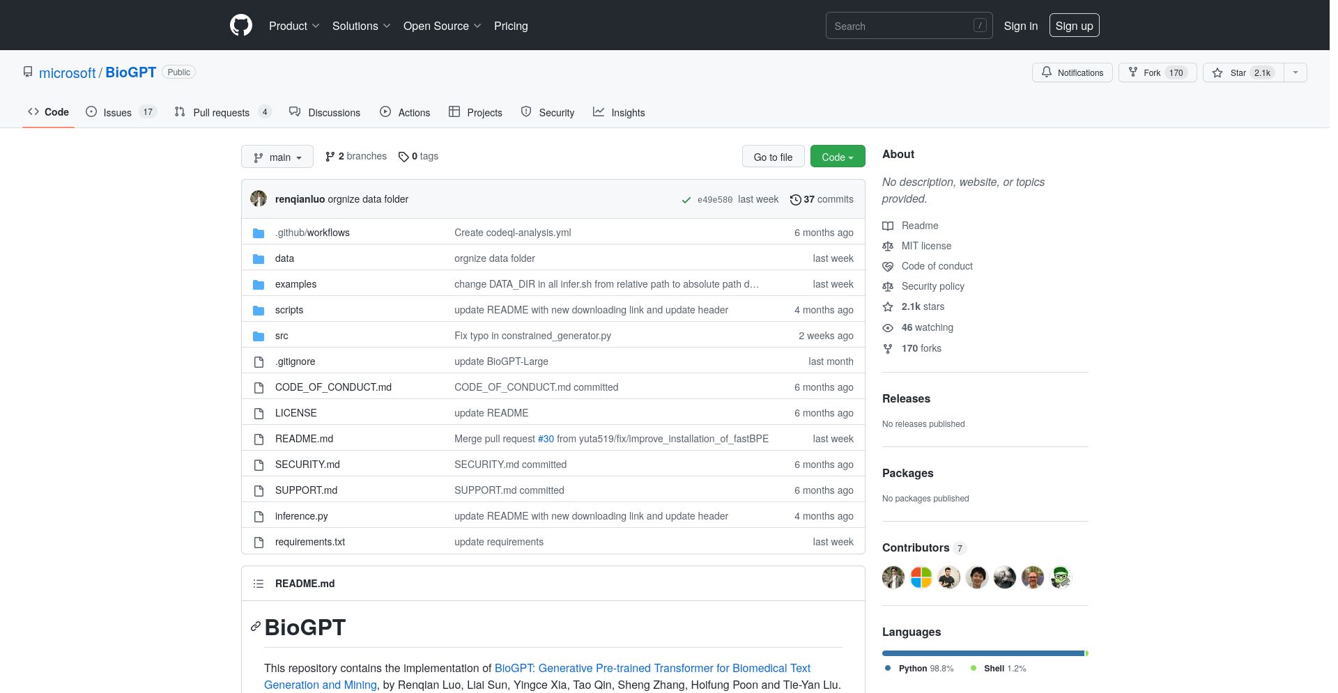Switch to the Issues tab

point(121,112)
